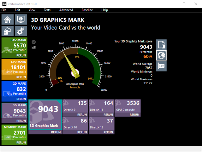
Task: Click the 2D Mark 832 tile
Action: (15, 89)
